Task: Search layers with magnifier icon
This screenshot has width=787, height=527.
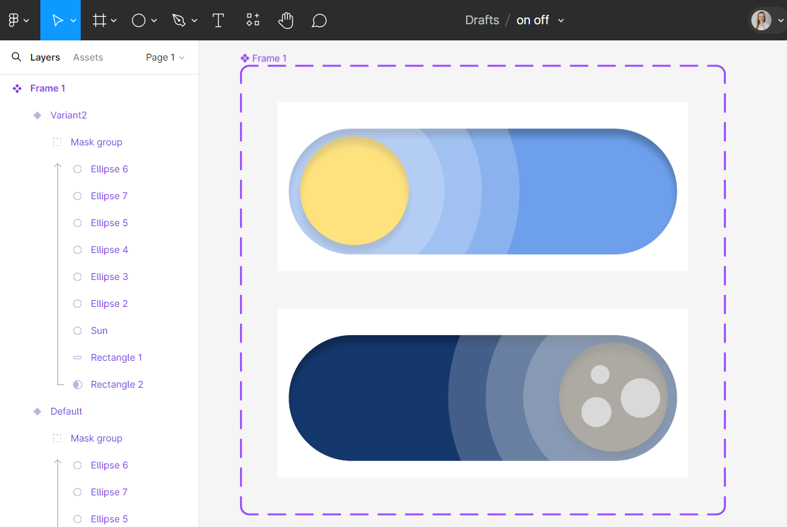Action: [17, 57]
